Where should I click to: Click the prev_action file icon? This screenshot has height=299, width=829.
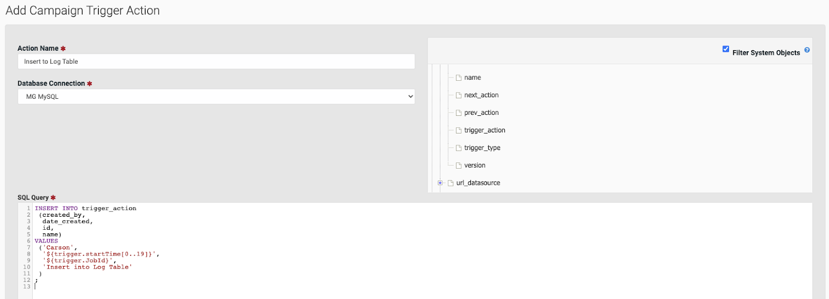tap(459, 113)
